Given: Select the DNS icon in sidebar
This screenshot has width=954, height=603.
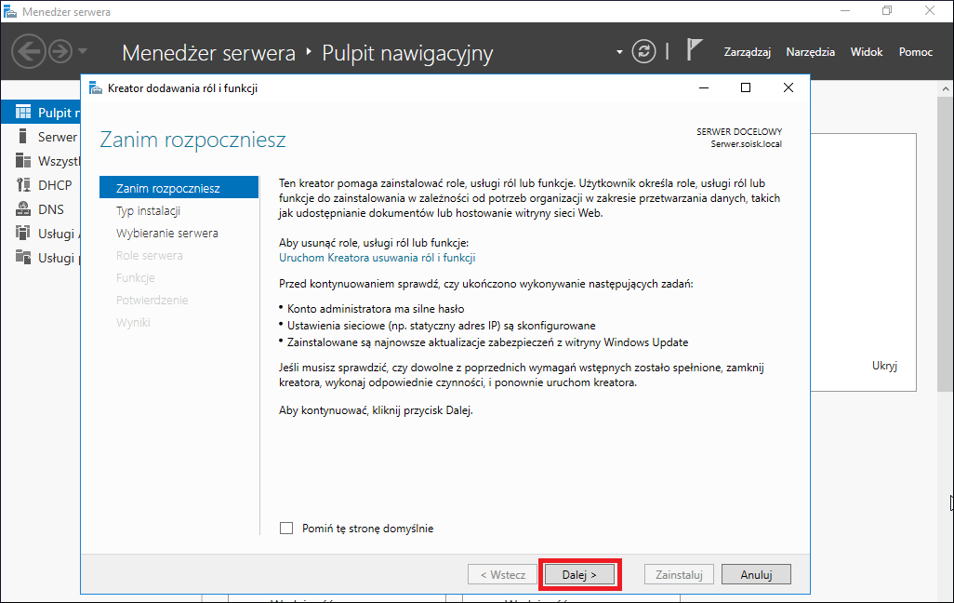Looking at the screenshot, I should pos(23,209).
